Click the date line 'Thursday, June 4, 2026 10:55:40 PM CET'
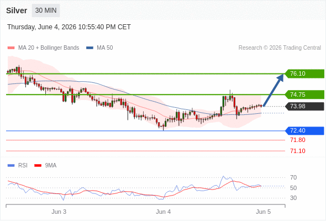Screen dimensions: 326x221 click(x=69, y=27)
